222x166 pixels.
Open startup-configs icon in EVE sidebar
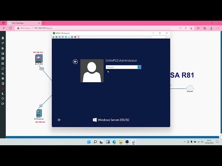(x=3, y=48)
